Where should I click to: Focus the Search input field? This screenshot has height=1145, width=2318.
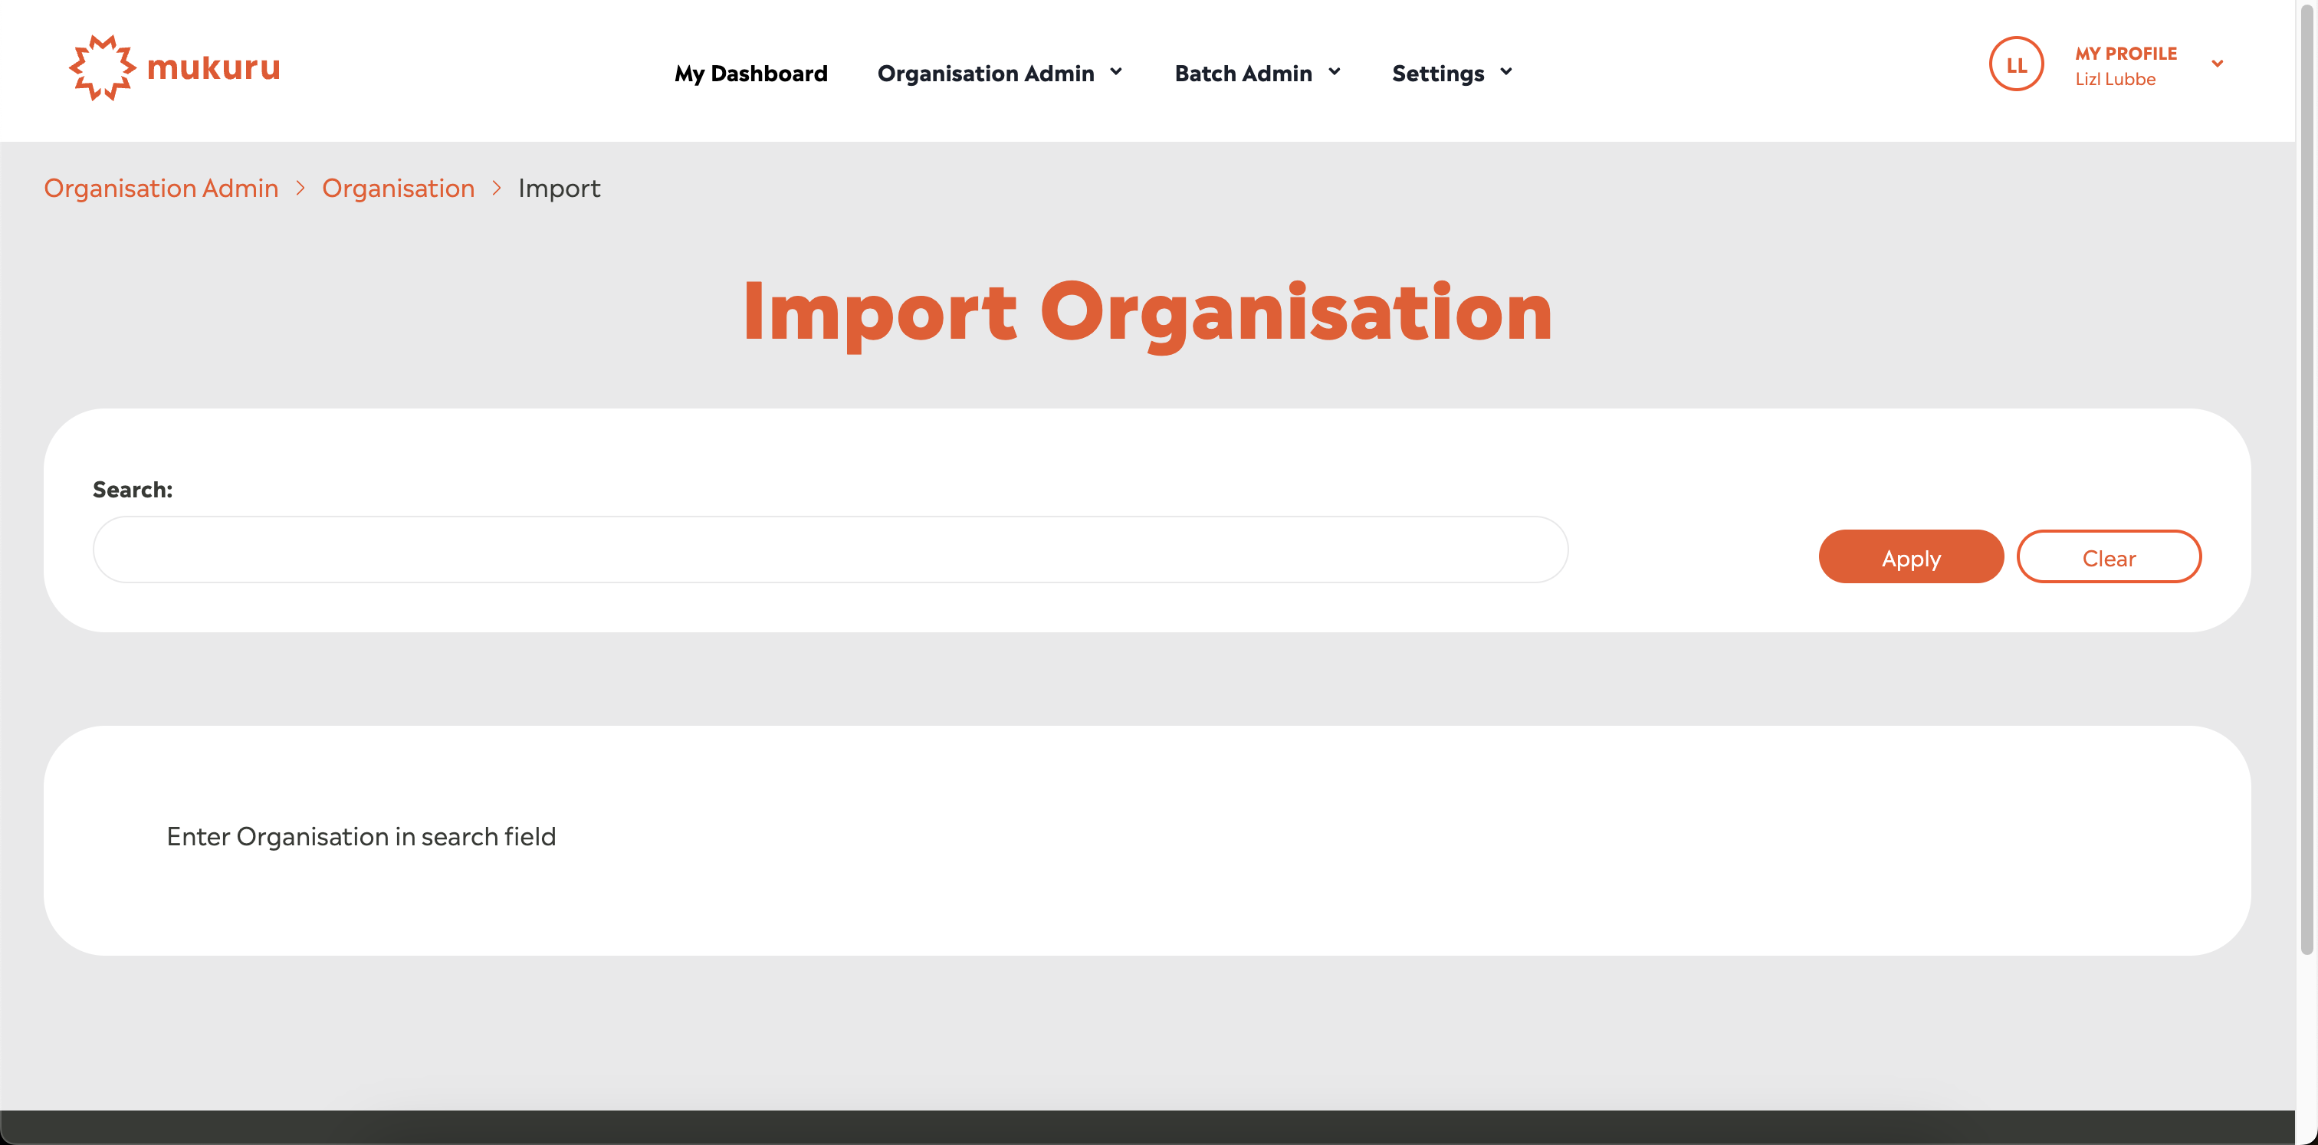point(829,550)
